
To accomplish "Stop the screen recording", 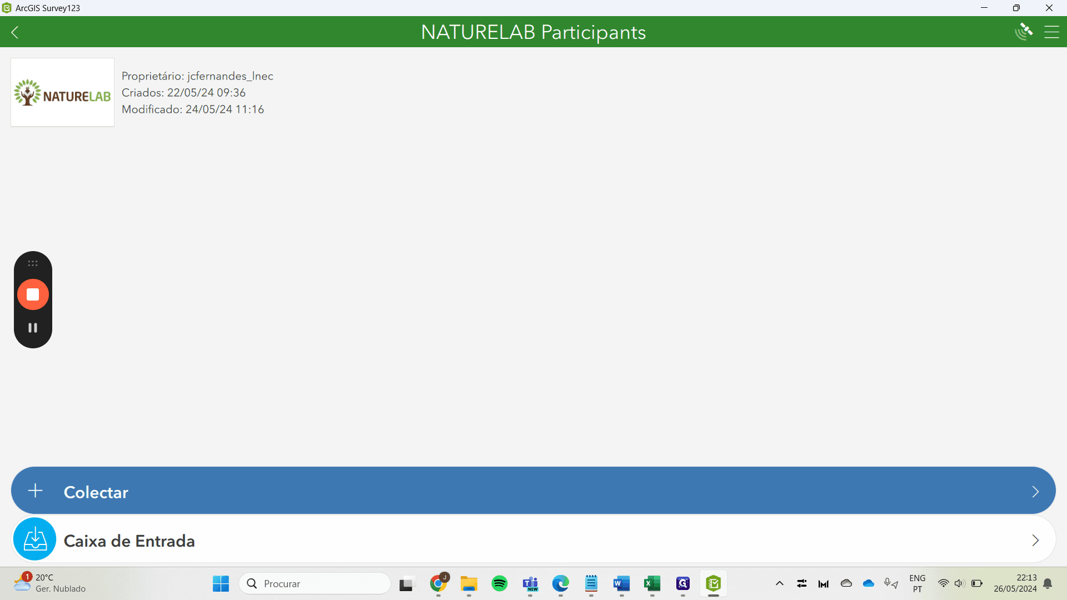I will [33, 294].
